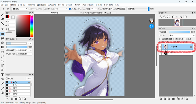This screenshot has height=104, width=196.
Task: Merge the layer down
Action: point(182,99)
